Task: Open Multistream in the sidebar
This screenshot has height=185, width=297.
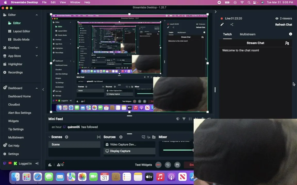Action: tap(16, 137)
